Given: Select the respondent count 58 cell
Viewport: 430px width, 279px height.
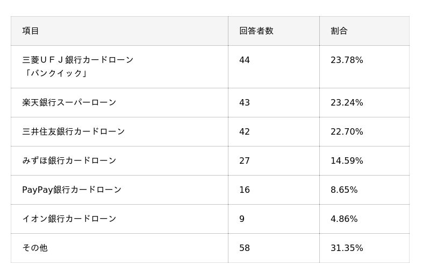Looking at the screenshot, I should 245,248.
